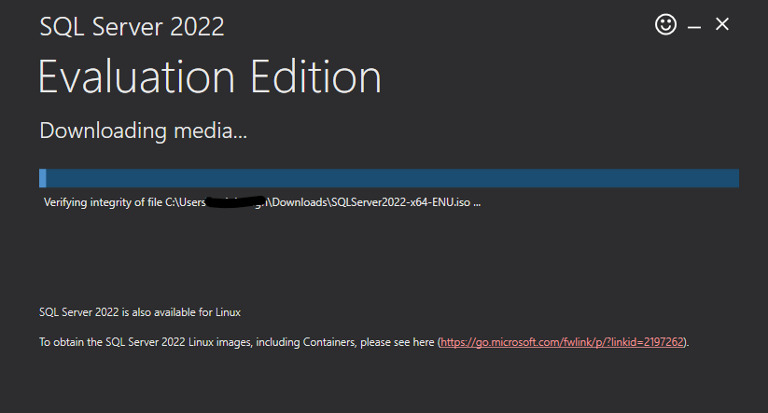Click 'SQL Server 2022 is also available for Linux'
The width and height of the screenshot is (768, 413).
pyautogui.click(x=140, y=312)
